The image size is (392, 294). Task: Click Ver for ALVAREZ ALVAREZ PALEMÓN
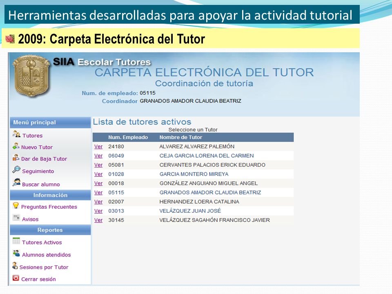pos(98,147)
